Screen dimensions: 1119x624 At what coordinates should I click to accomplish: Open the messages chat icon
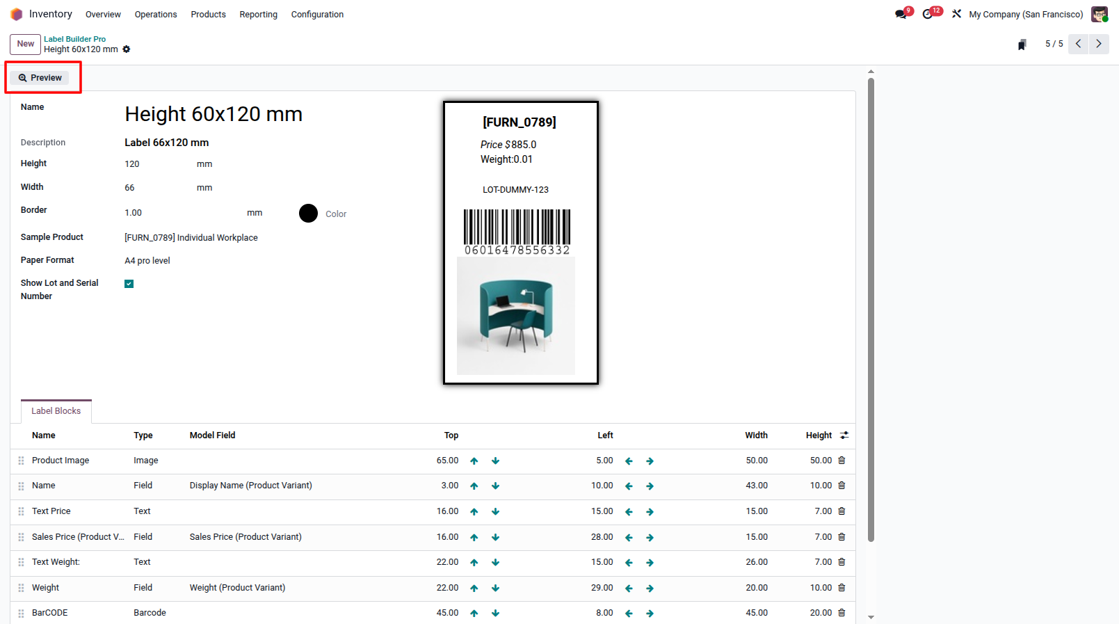901,14
